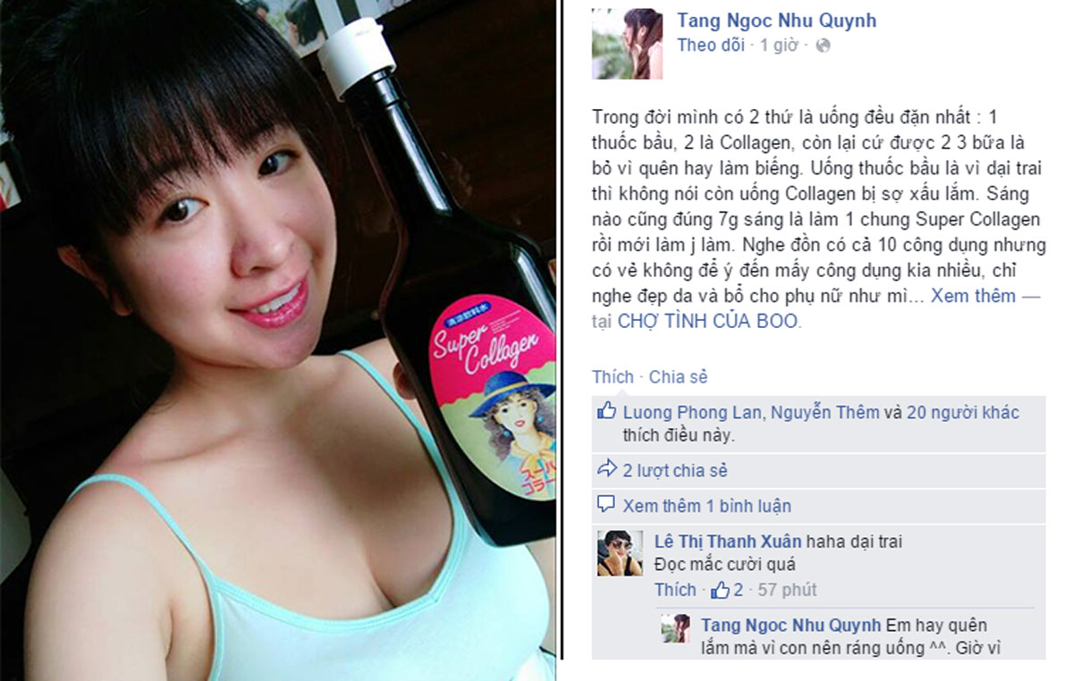Show the list of 20 người khác likers

(963, 412)
